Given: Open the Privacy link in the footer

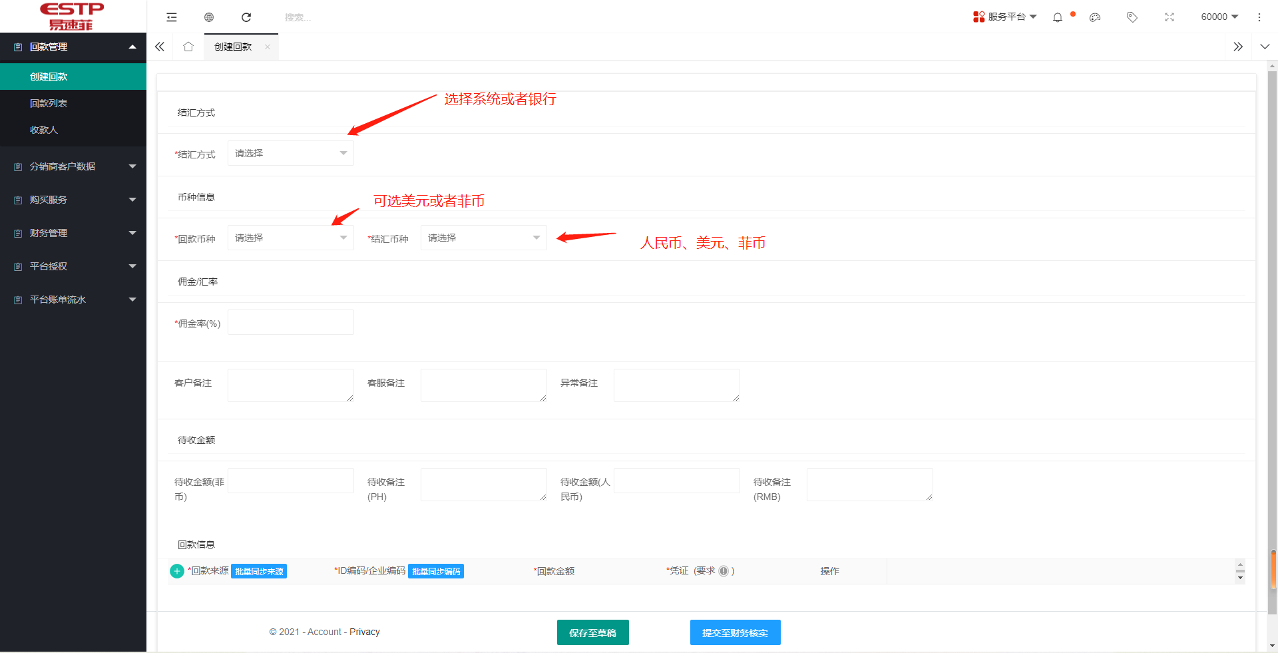Looking at the screenshot, I should 364,632.
